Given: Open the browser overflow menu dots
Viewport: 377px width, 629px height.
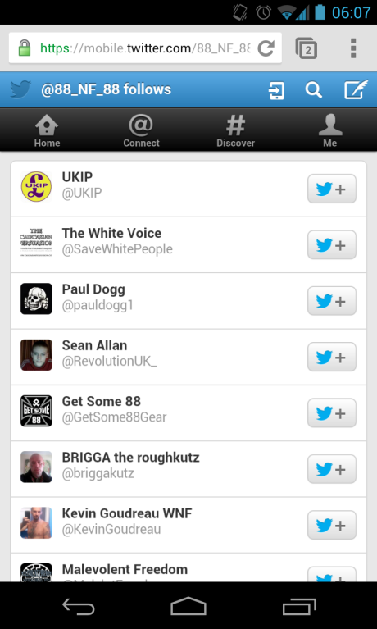Looking at the screenshot, I should pos(353,48).
